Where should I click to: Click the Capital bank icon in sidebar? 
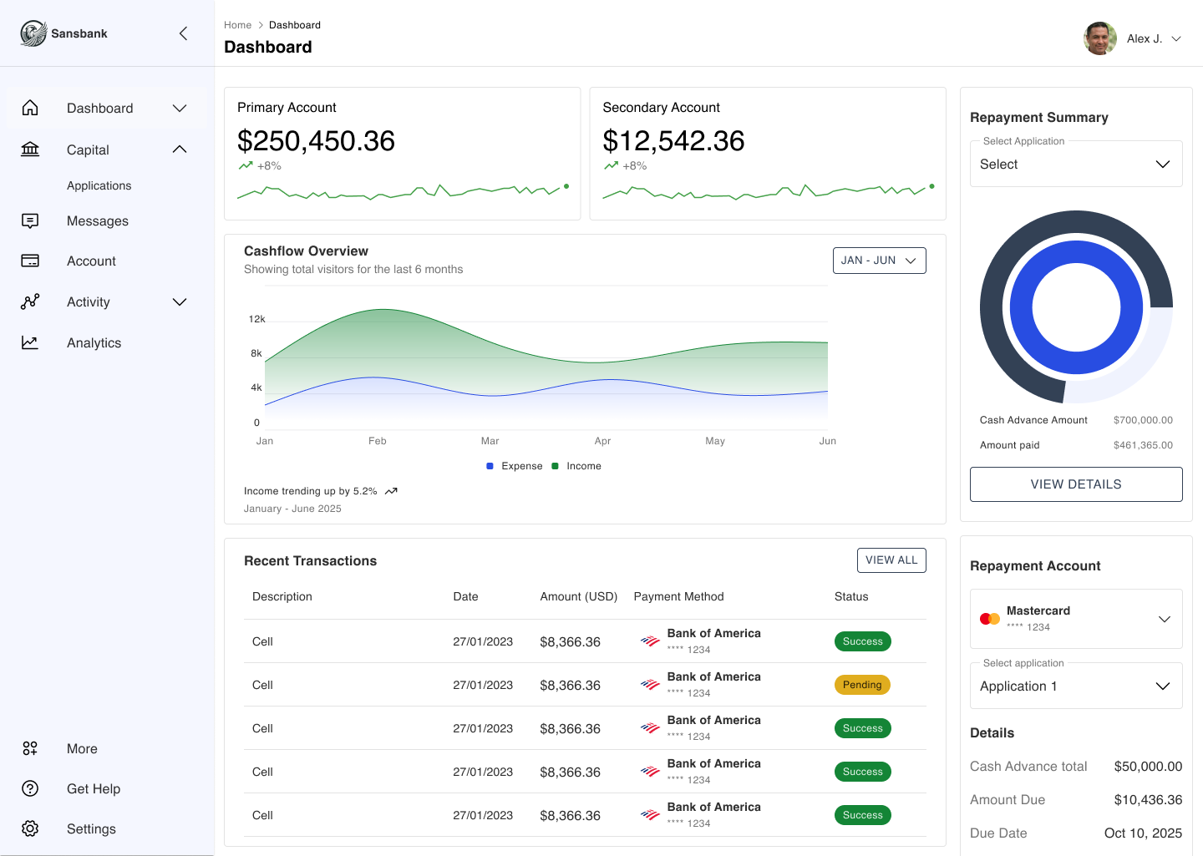[30, 149]
